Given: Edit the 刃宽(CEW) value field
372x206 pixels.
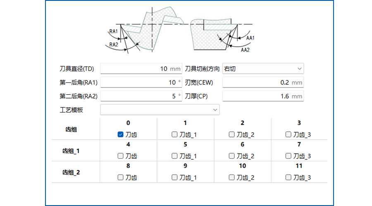Looking at the screenshot, I should pos(263,82).
